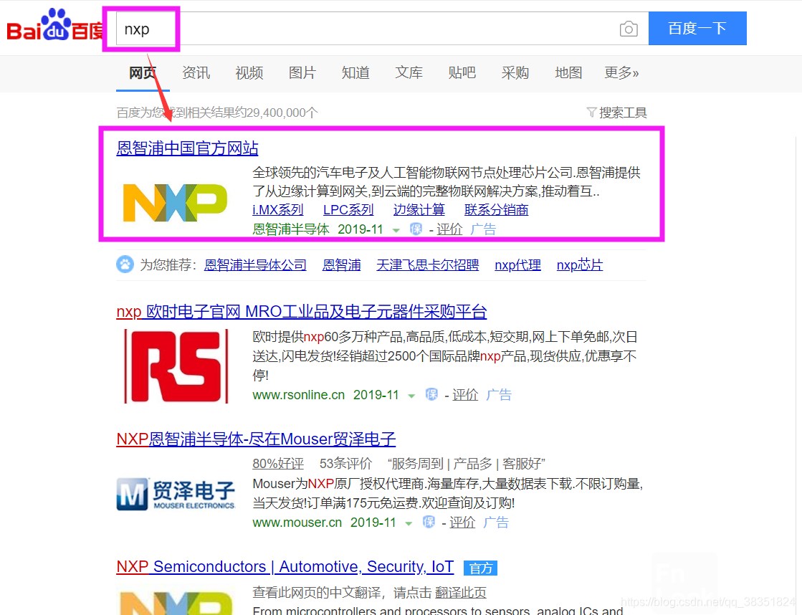Click the 百度一下 search button
The height and width of the screenshot is (615, 802).
tap(697, 28)
